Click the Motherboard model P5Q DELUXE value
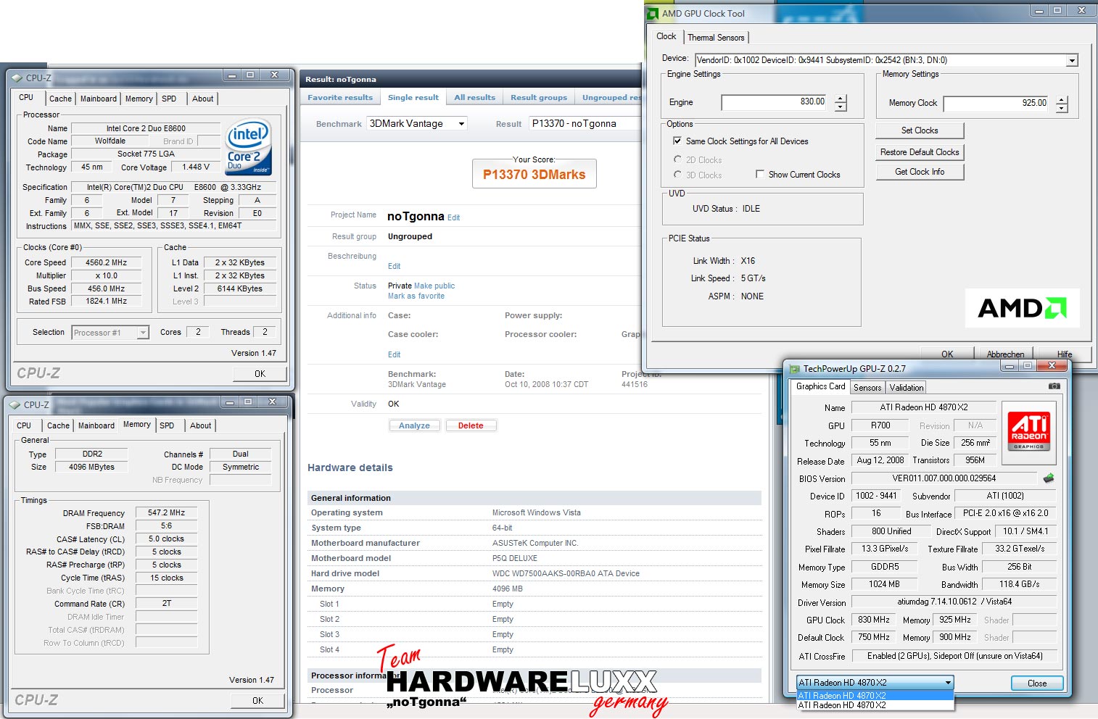 (515, 558)
